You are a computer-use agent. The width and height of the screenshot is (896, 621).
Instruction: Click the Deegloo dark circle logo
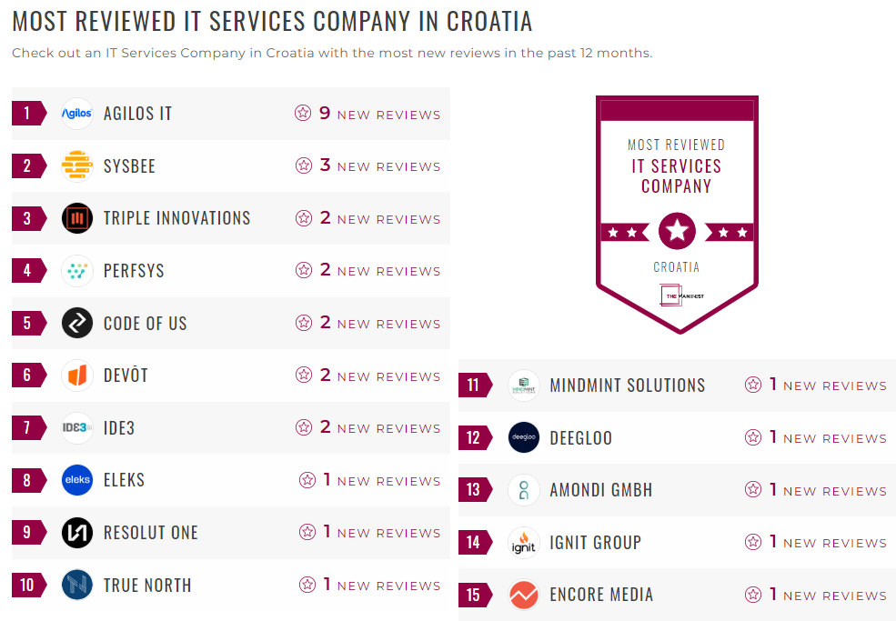coord(523,437)
